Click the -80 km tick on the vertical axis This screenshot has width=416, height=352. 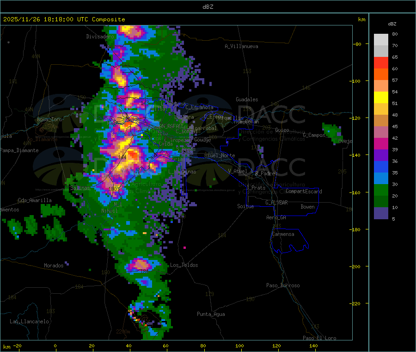357,44
